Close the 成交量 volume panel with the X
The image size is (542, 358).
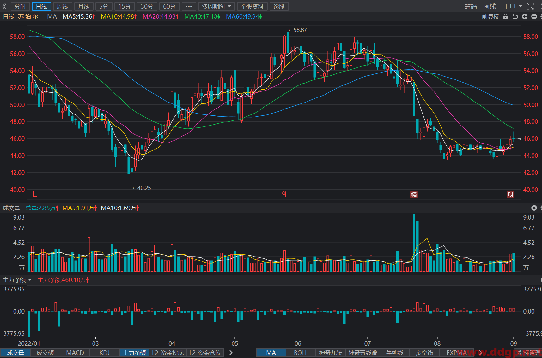pyautogui.click(x=534, y=208)
